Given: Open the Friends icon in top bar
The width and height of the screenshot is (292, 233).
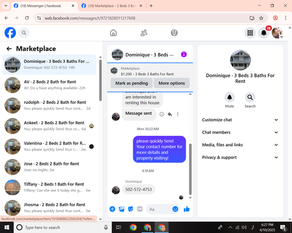Looking at the screenshot, I should 144,33.
